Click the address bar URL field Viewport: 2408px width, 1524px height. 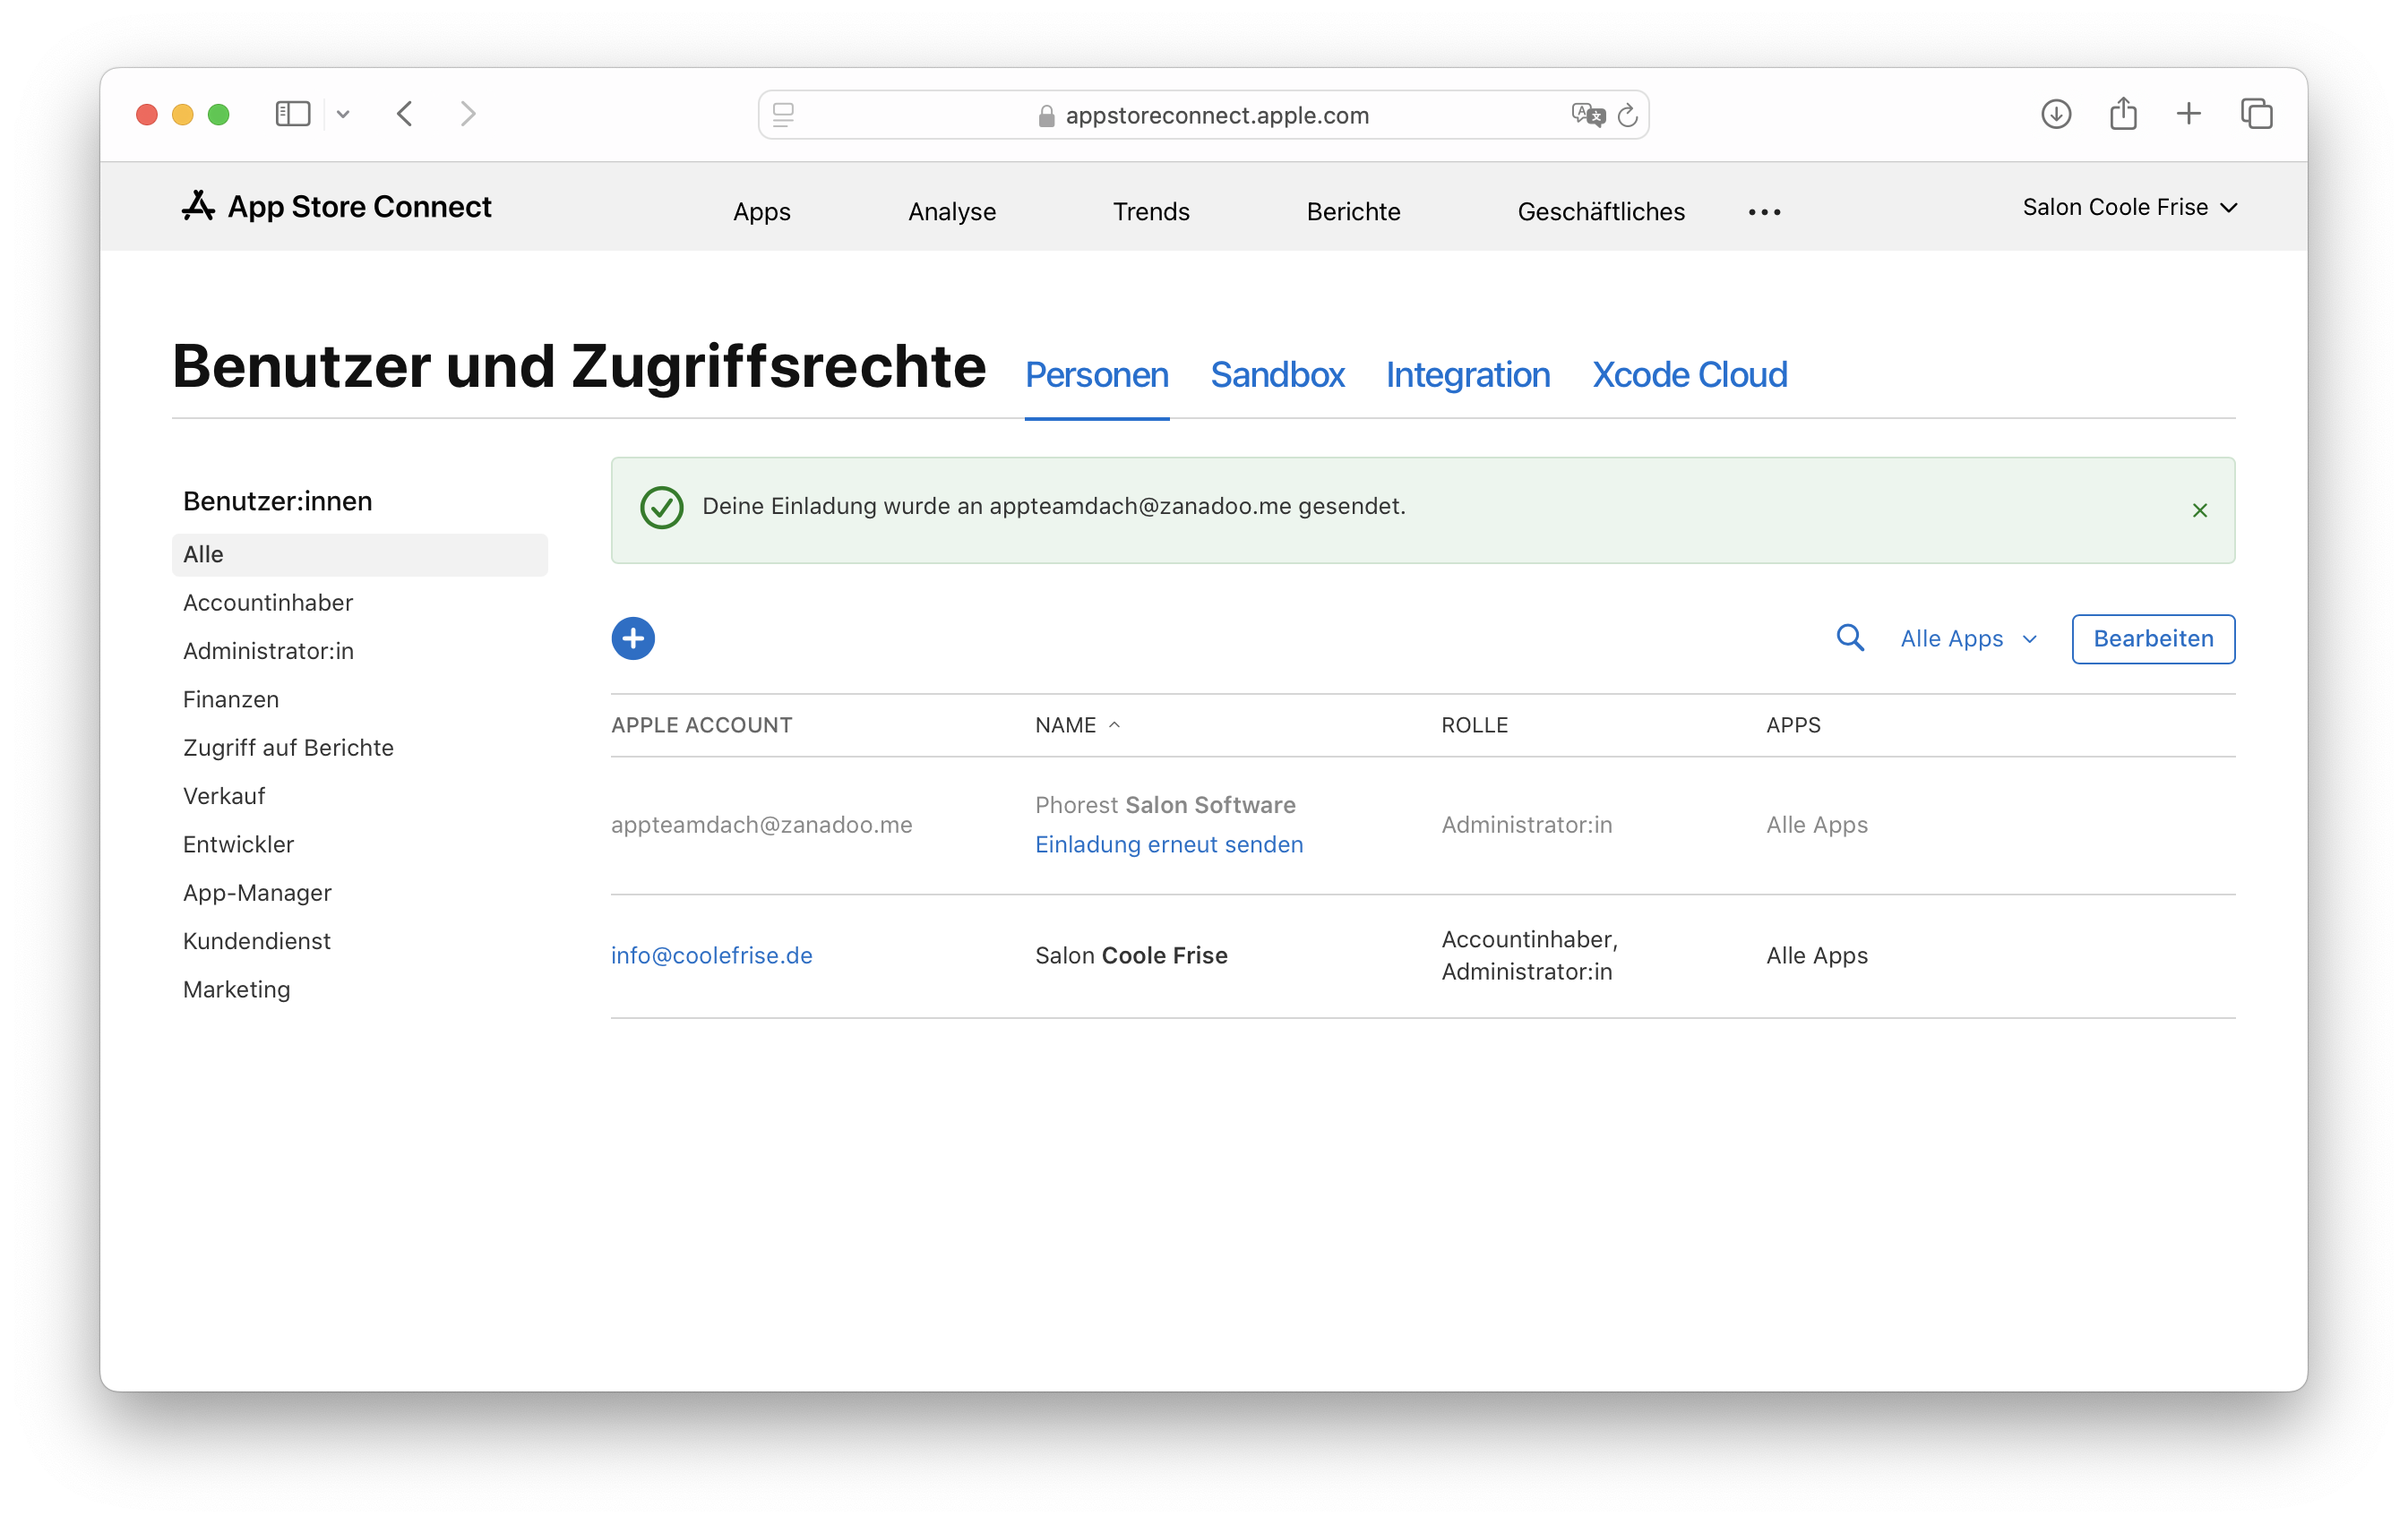[1203, 115]
